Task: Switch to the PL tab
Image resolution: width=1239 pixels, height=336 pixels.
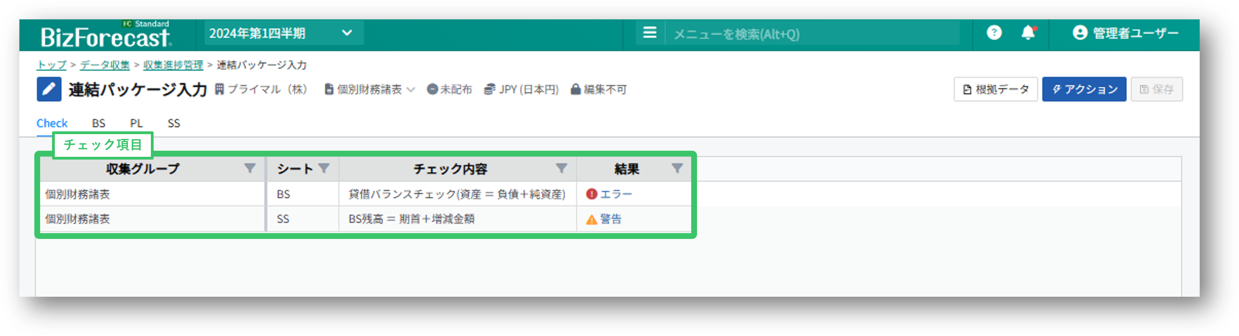Action: pos(136,124)
